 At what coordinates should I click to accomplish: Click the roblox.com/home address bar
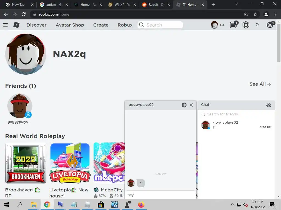click(x=136, y=14)
